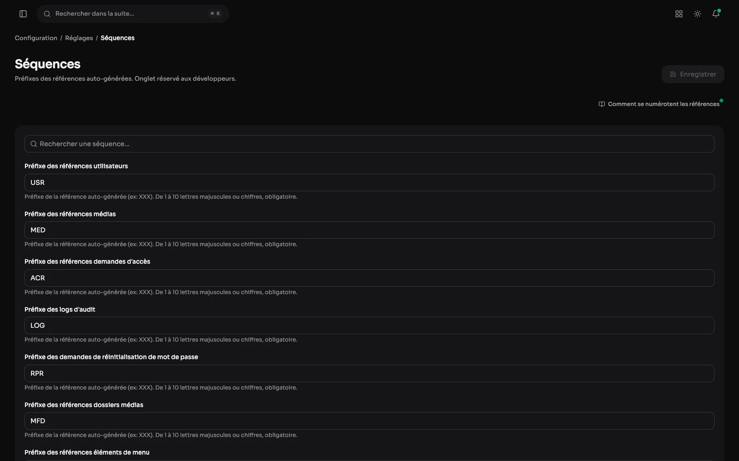
Task: Click the RPR prefix field
Action: click(x=369, y=373)
